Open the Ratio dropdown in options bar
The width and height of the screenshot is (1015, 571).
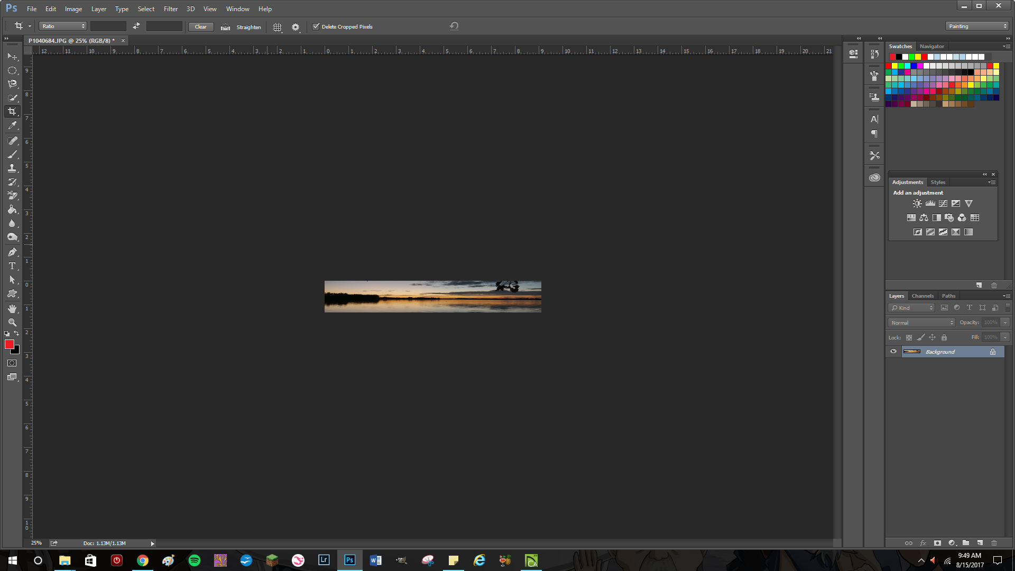pyautogui.click(x=62, y=26)
